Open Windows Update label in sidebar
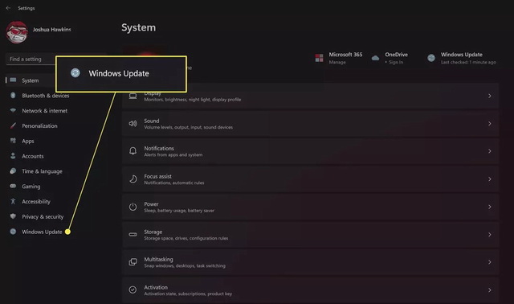The height and width of the screenshot is (304, 514). coord(42,232)
